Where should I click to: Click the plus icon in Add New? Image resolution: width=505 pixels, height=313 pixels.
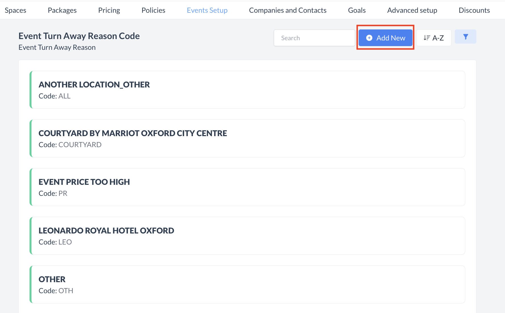369,38
